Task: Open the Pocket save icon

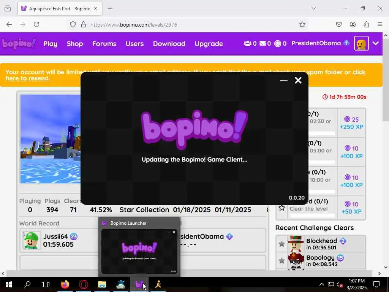Action: 339,24
